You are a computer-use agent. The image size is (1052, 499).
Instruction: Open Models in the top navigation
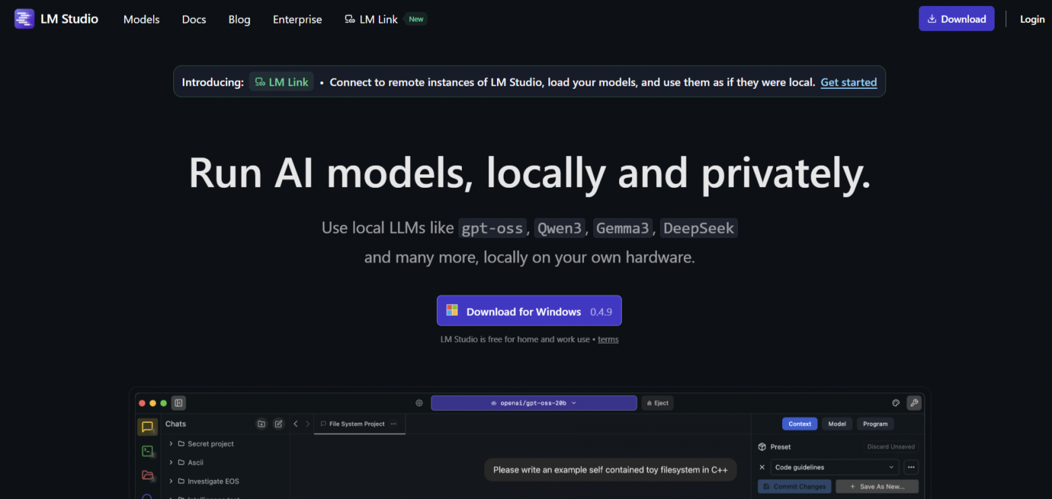142,20
